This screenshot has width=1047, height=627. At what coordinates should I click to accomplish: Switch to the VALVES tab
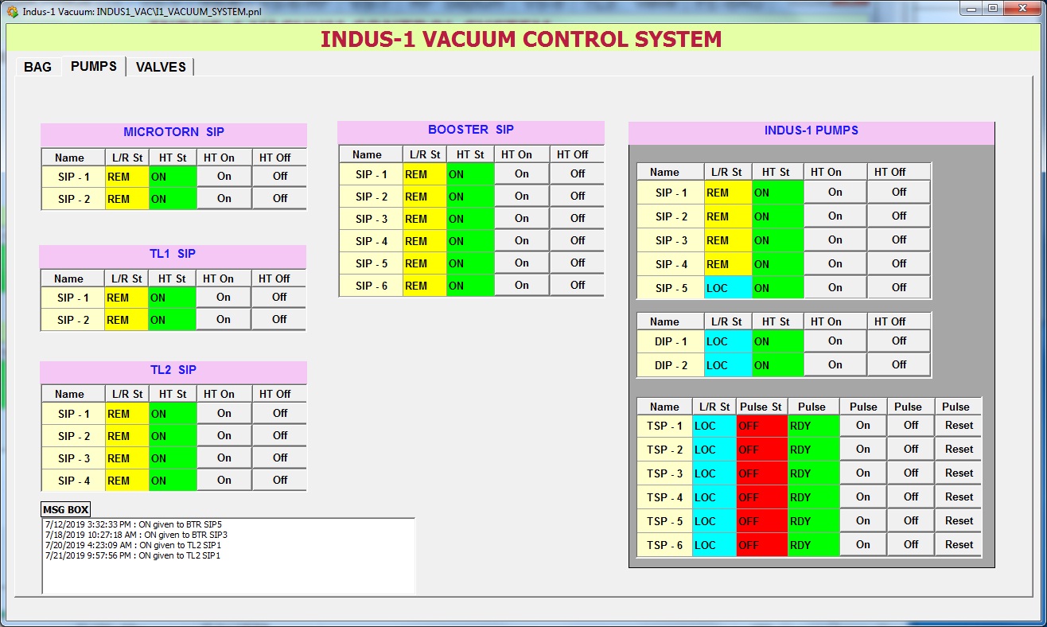(x=160, y=67)
